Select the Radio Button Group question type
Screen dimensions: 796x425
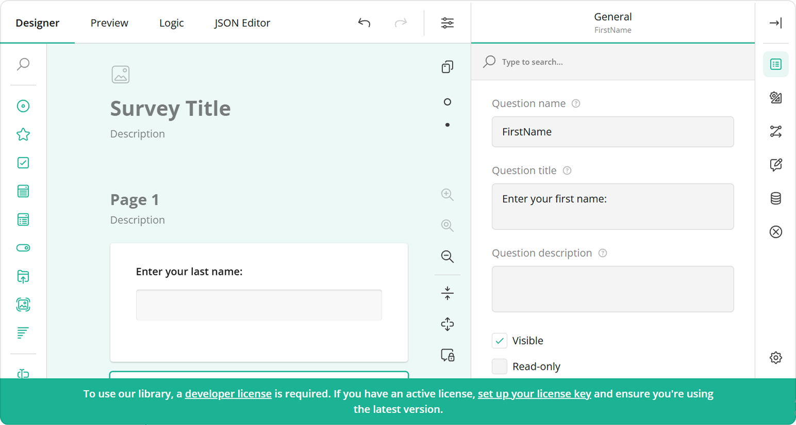click(23, 106)
